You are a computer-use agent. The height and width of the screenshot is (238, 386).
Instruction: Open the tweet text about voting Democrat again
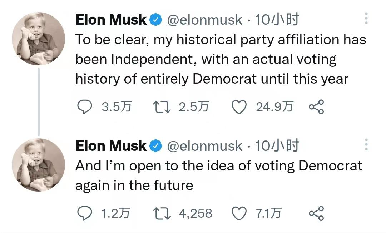coord(218,175)
